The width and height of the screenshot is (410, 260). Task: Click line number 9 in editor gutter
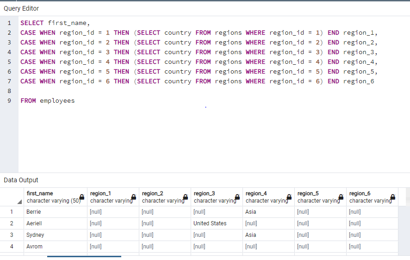click(9, 101)
